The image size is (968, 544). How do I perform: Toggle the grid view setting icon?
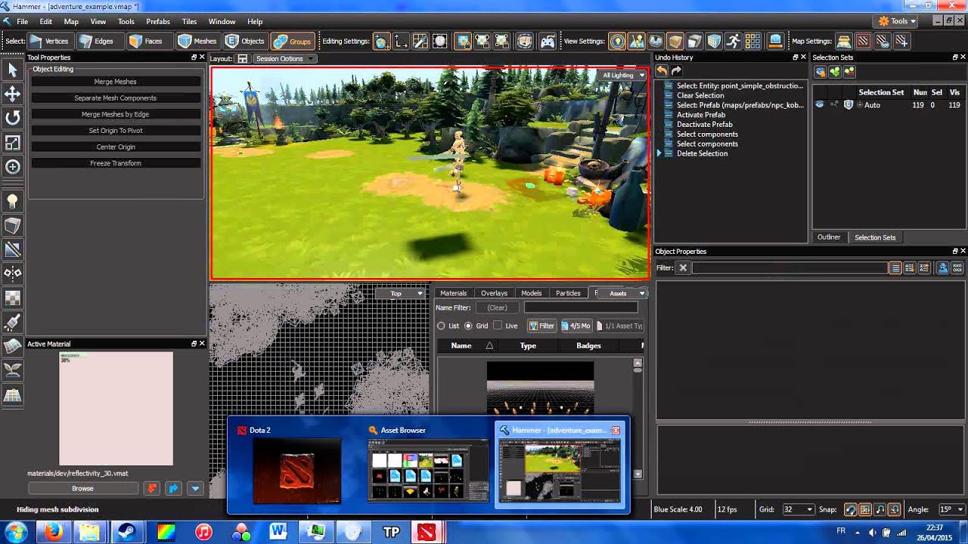click(x=752, y=41)
